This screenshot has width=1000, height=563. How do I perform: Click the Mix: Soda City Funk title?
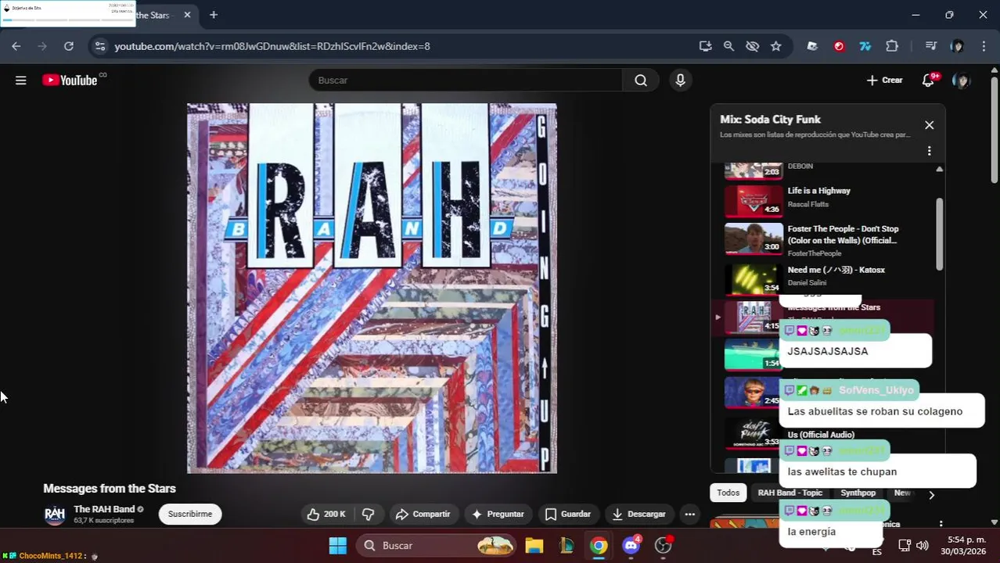770,120
